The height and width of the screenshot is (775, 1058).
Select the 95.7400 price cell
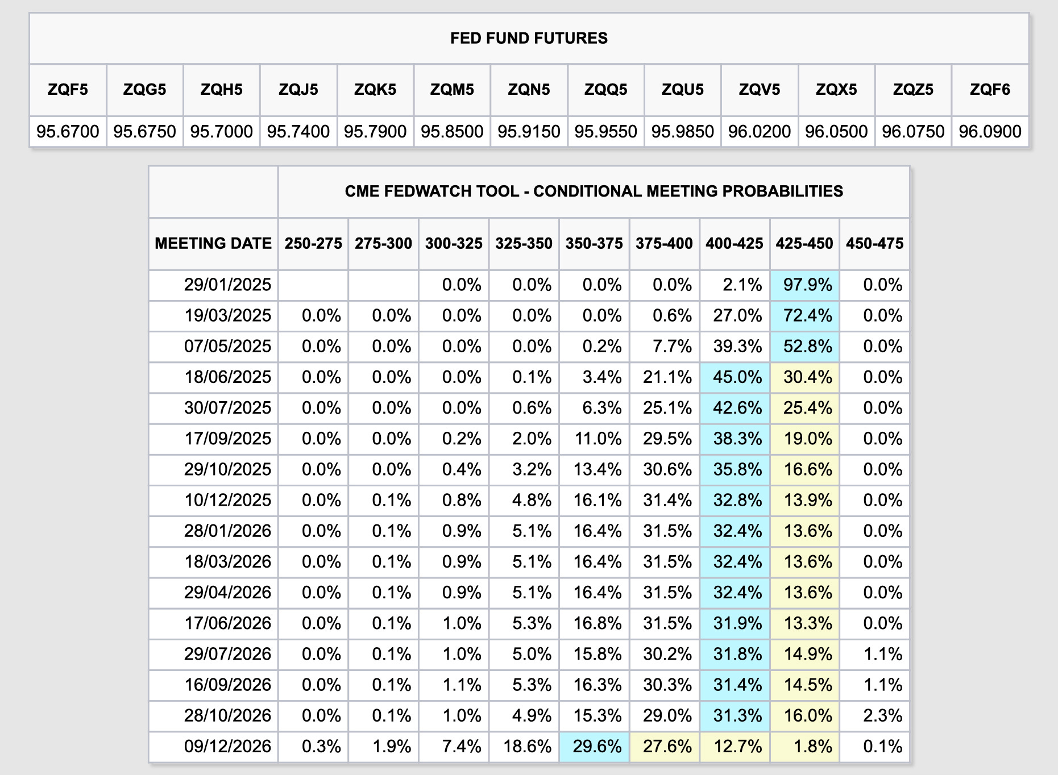tap(298, 131)
